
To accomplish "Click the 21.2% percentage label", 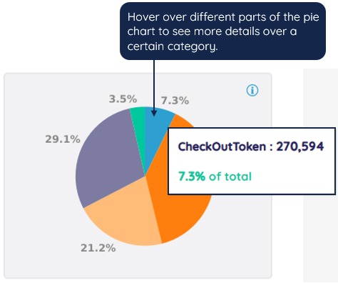I will (x=98, y=248).
